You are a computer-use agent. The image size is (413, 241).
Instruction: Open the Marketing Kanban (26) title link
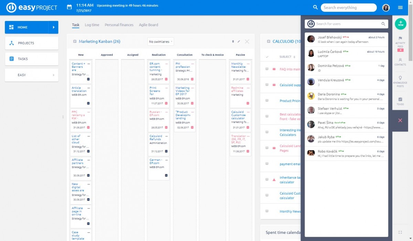(x=99, y=42)
